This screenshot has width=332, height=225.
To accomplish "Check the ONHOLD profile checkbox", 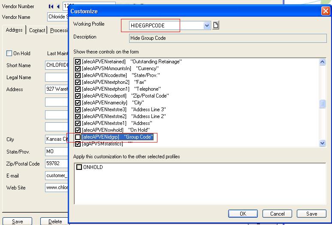I will pyautogui.click(x=79, y=167).
